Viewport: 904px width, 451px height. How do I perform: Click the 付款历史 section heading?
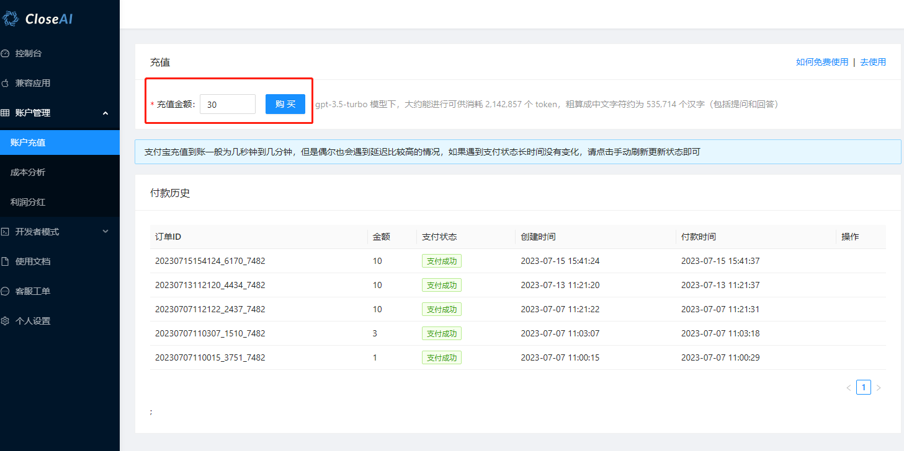point(170,193)
